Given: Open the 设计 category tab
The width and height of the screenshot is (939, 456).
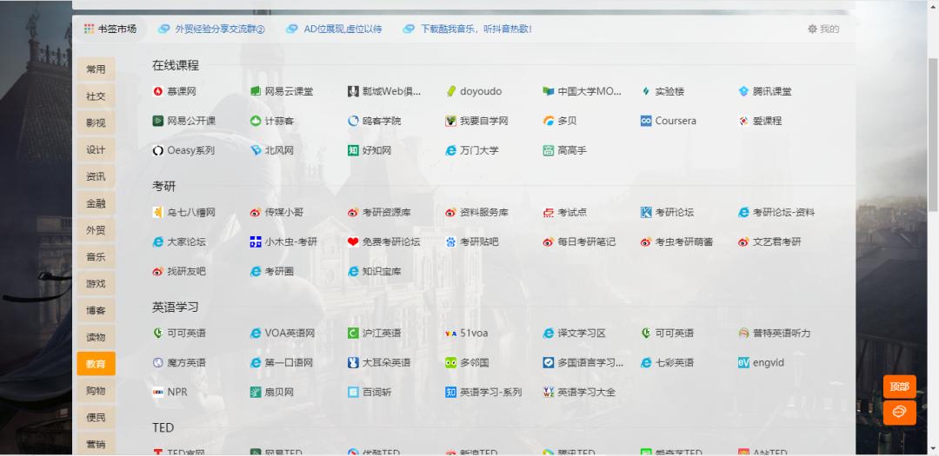Looking at the screenshot, I should point(96,149).
